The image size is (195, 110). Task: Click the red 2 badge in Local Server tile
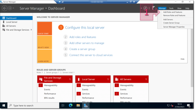[x=79, y=94]
